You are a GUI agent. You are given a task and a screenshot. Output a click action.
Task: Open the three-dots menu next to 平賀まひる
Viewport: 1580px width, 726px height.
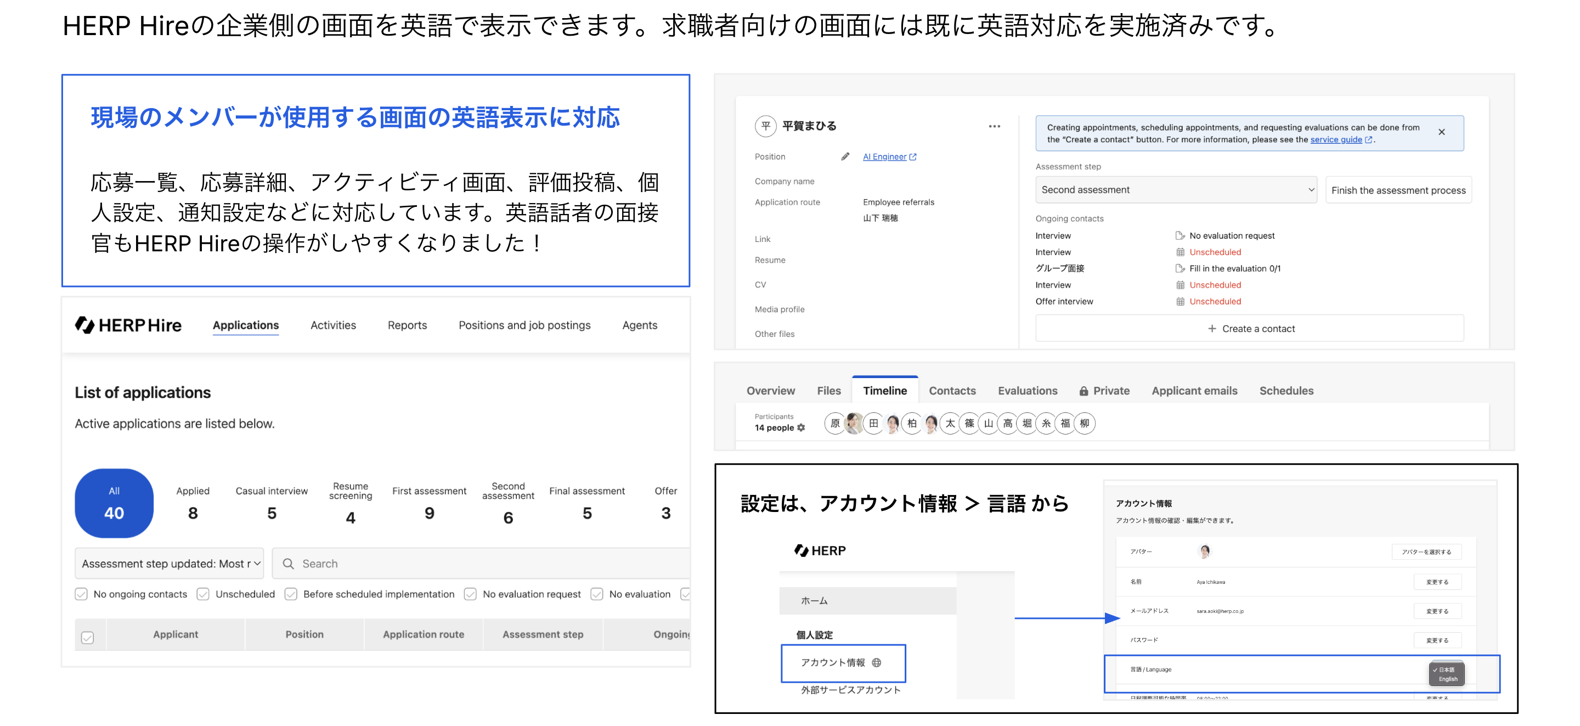(994, 126)
